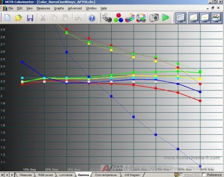Viewport: 224px width, 177px height.
Task: Click the New document toolbar icon
Action: point(7,17)
